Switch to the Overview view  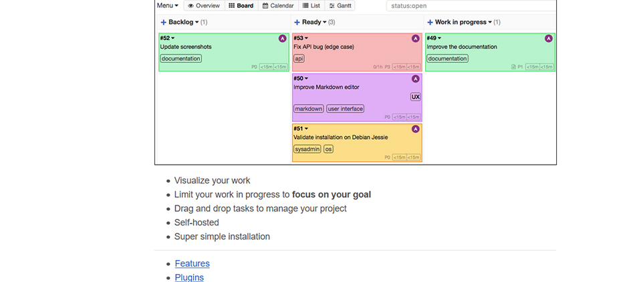[x=204, y=6]
